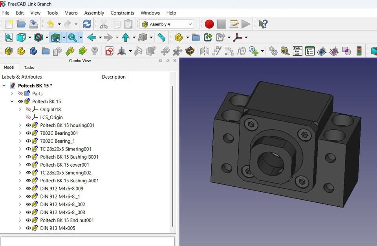The image size is (377, 246).
Task: Open the Constraints menu
Action: point(122,13)
